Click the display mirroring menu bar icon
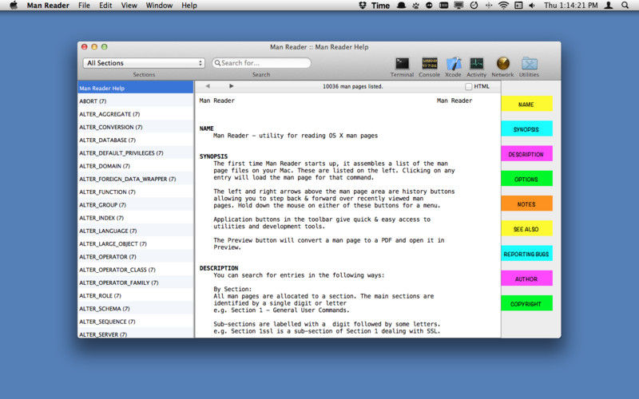The image size is (639, 399). 458,6
